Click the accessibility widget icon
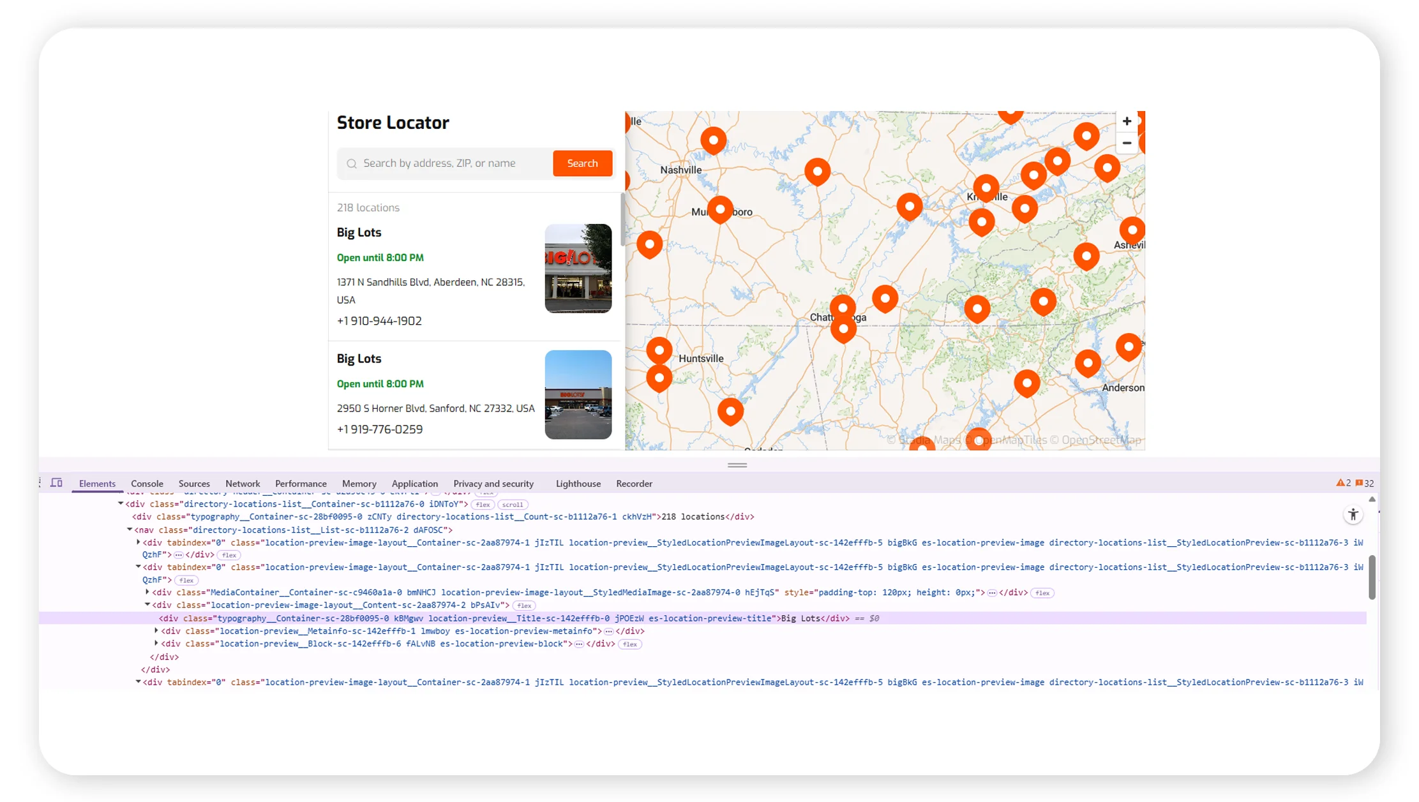 tap(1353, 514)
